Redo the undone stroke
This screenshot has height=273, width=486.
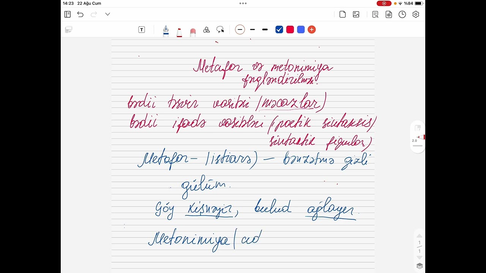[x=94, y=14]
